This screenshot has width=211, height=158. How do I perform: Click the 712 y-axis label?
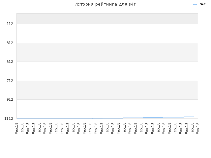[x=10, y=81]
